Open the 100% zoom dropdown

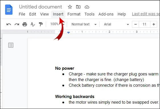pos(57,24)
